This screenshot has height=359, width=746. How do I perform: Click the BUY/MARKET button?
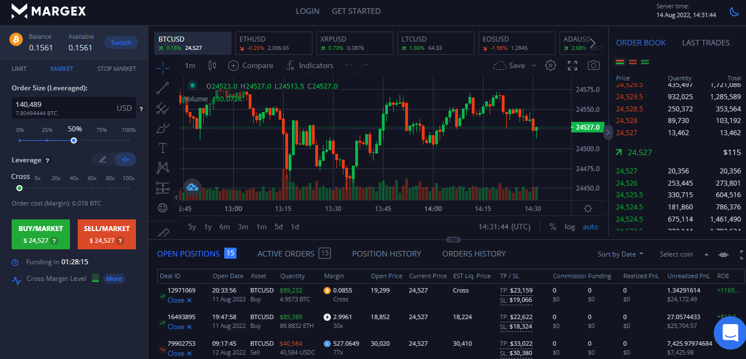(41, 234)
